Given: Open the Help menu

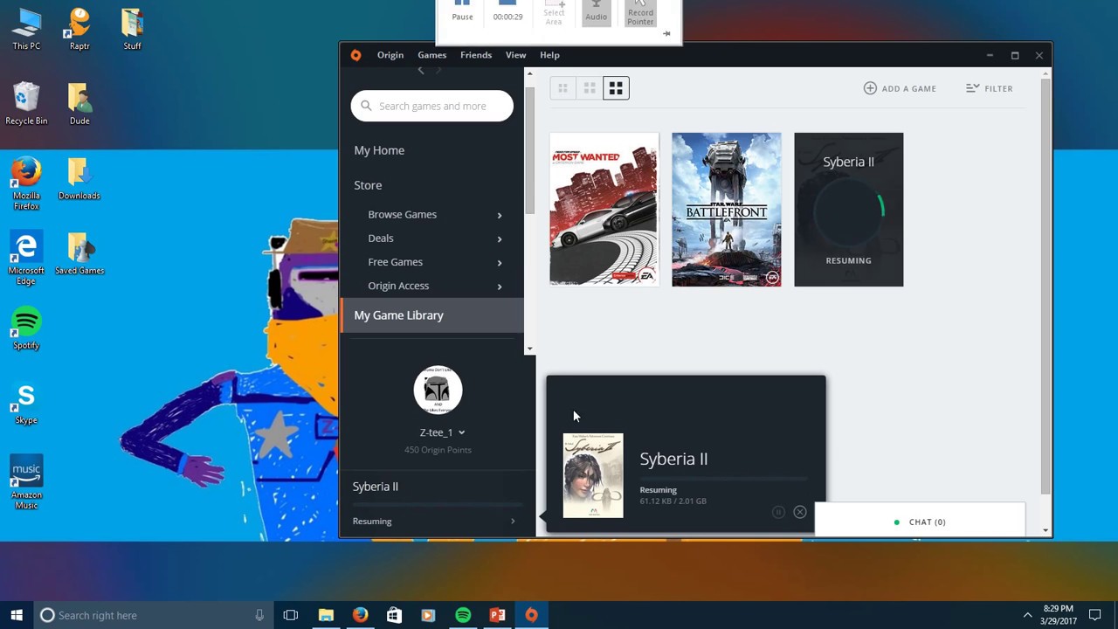Looking at the screenshot, I should click(549, 55).
